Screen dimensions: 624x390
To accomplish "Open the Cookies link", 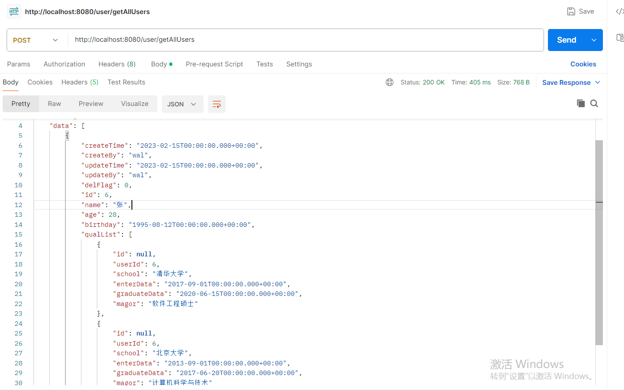I will [x=583, y=64].
